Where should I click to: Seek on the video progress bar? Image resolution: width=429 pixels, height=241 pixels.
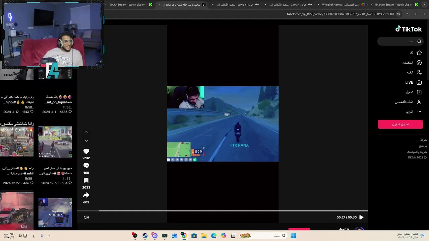click(223, 211)
